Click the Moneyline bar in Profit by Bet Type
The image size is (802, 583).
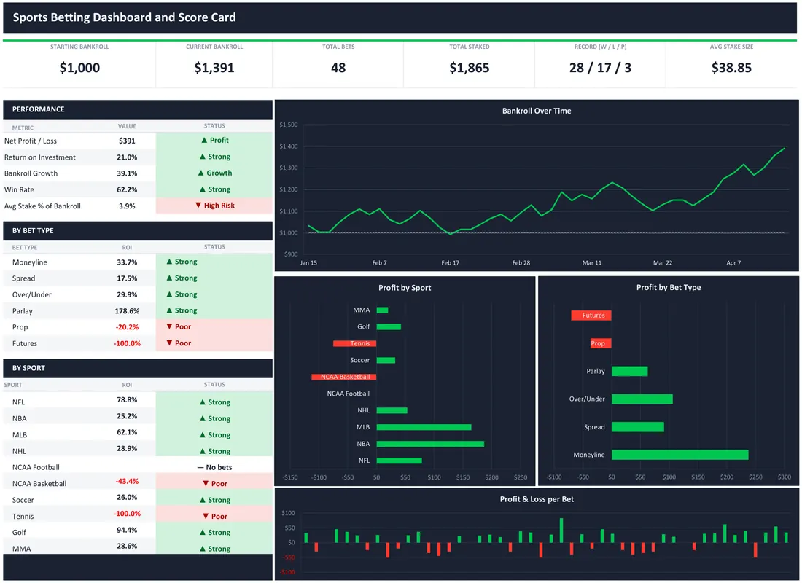pos(680,455)
